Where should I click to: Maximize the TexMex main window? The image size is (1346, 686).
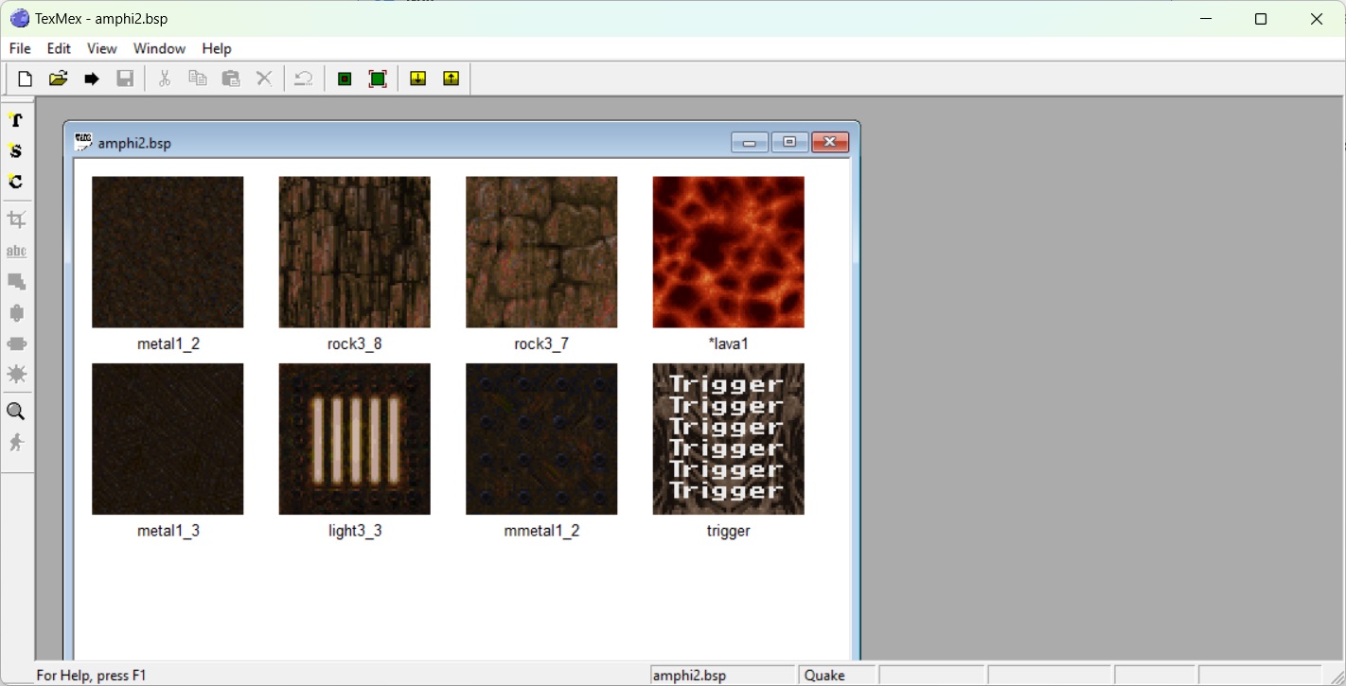(x=1261, y=18)
